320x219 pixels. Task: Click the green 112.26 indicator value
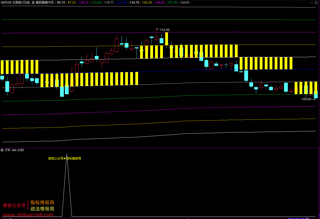tap(96, 3)
